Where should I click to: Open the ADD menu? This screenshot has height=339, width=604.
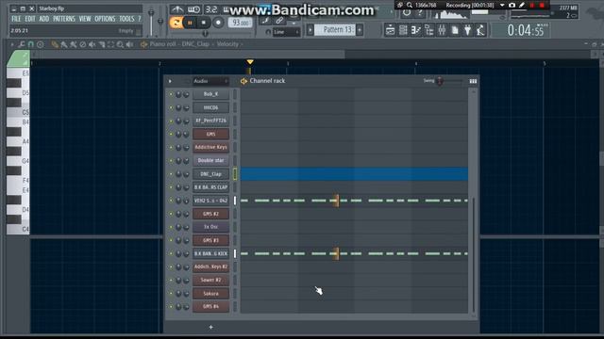click(44, 19)
